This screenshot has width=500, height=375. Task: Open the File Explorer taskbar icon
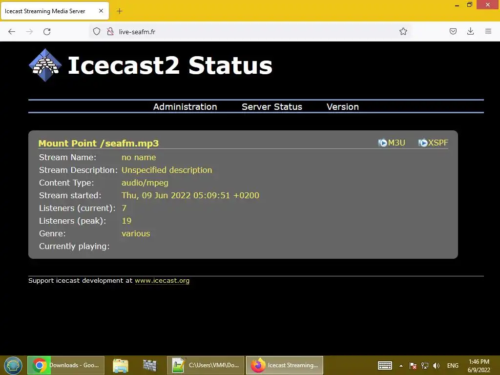pos(121,365)
